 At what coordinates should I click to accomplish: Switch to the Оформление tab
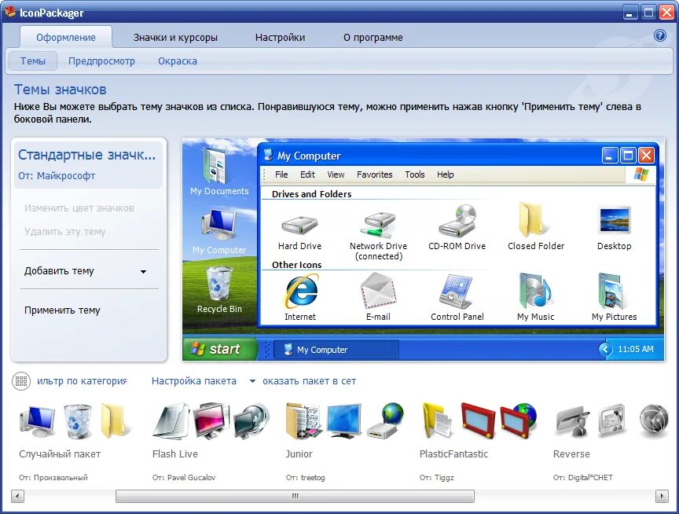66,37
